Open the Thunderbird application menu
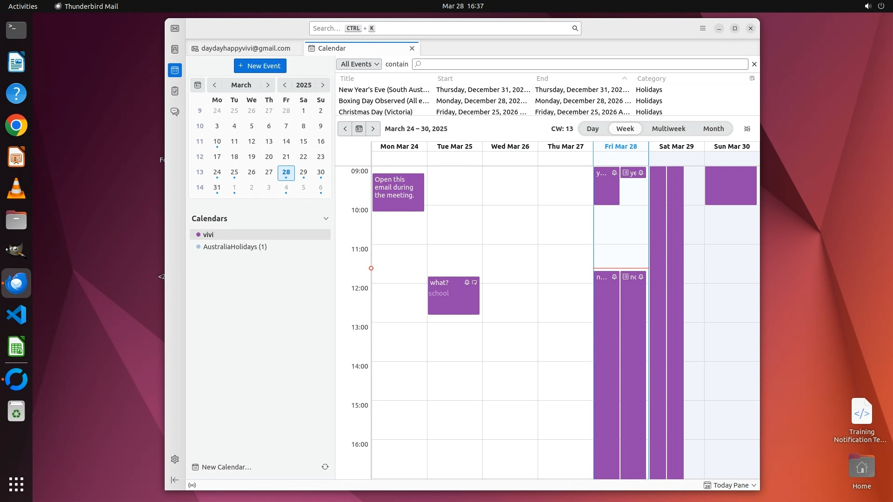Viewport: 893px width, 502px height. pos(702,28)
